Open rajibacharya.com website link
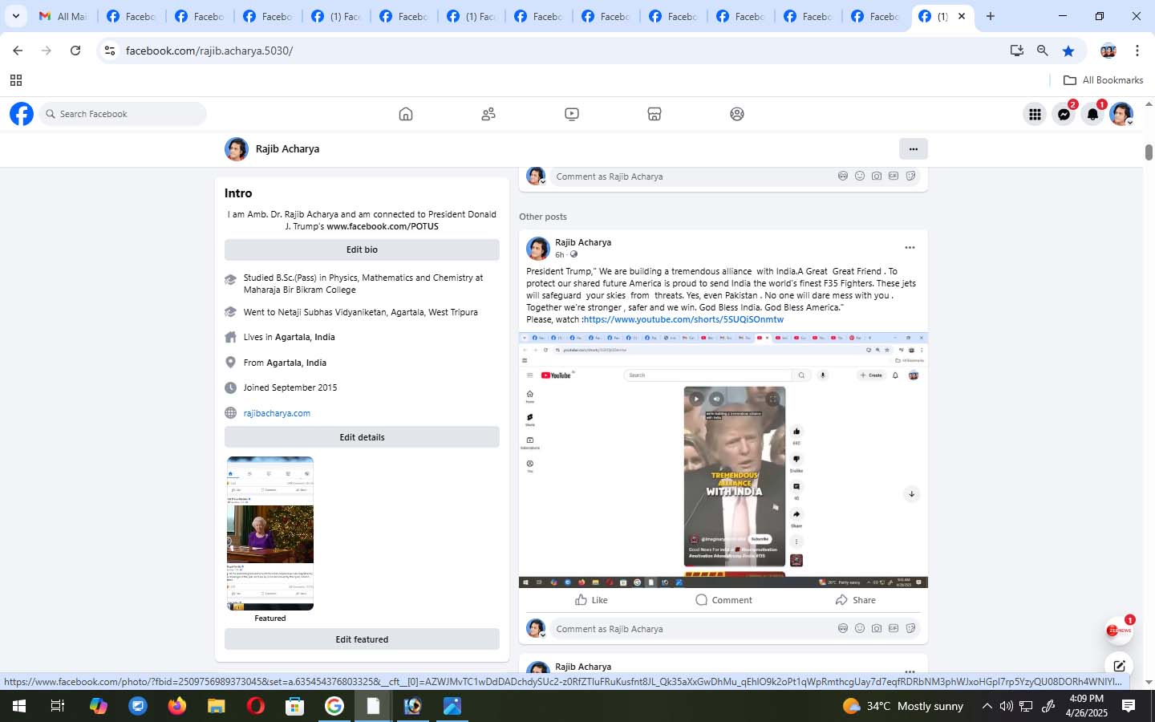Viewport: 1155px width, 722px height. [x=277, y=413]
